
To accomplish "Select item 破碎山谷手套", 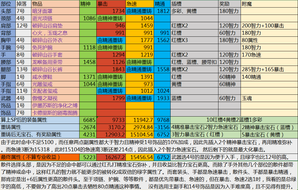I will tap(55, 55).
